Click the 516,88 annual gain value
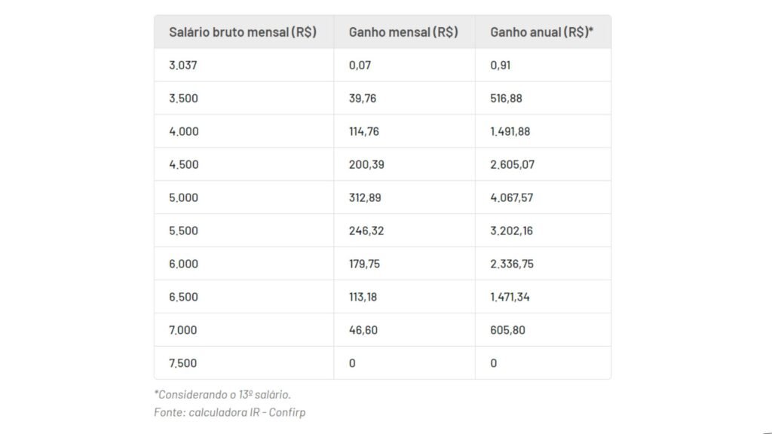The width and height of the screenshot is (772, 434). click(x=506, y=99)
